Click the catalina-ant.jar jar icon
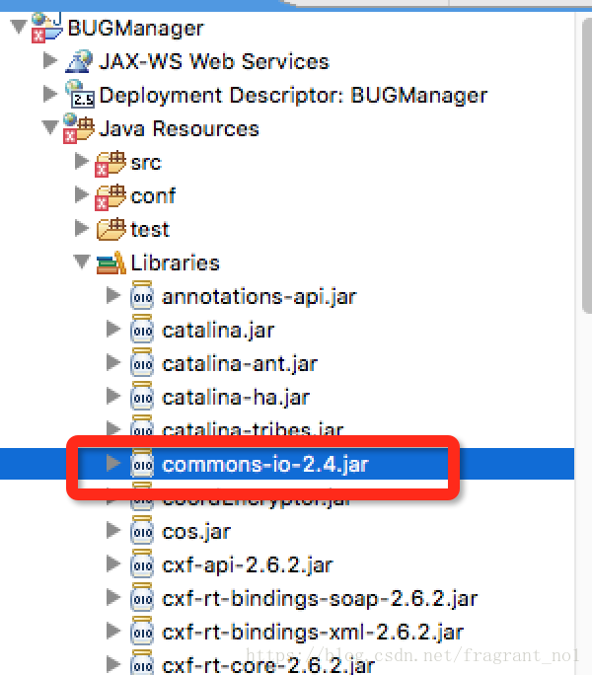 [x=142, y=362]
